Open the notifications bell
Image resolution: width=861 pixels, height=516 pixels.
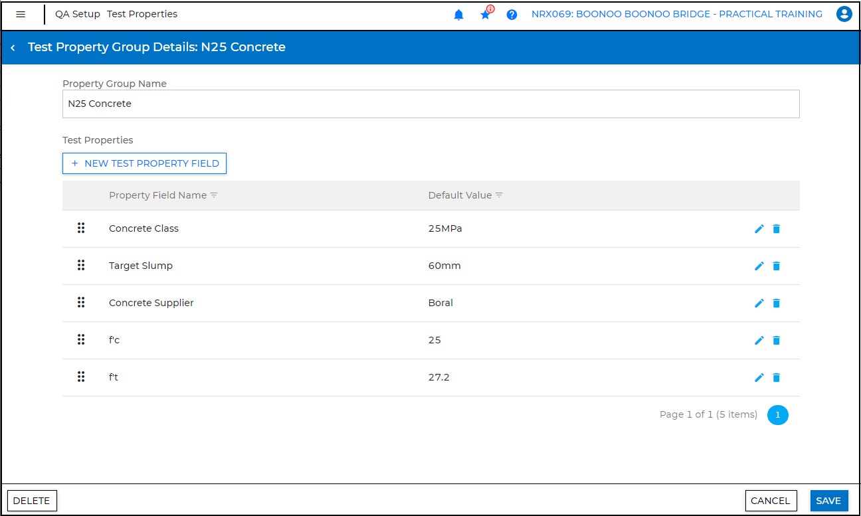click(x=458, y=15)
